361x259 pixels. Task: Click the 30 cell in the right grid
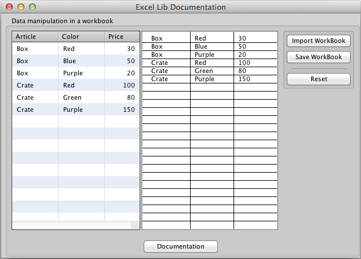(255, 38)
